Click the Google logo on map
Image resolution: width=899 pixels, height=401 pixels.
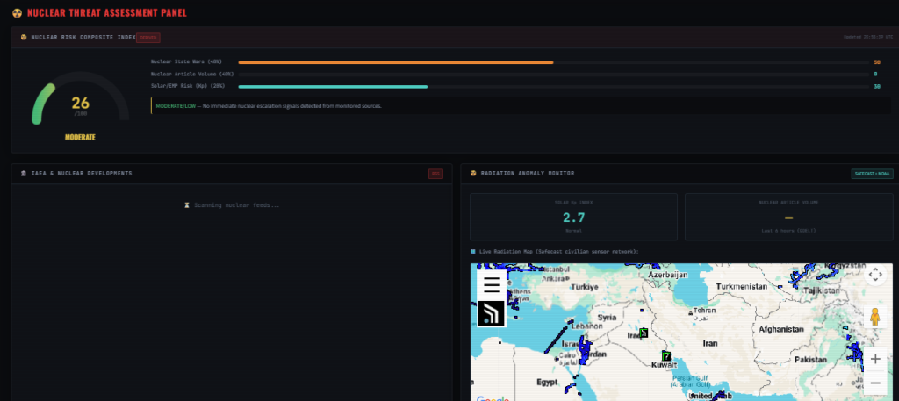point(493,398)
